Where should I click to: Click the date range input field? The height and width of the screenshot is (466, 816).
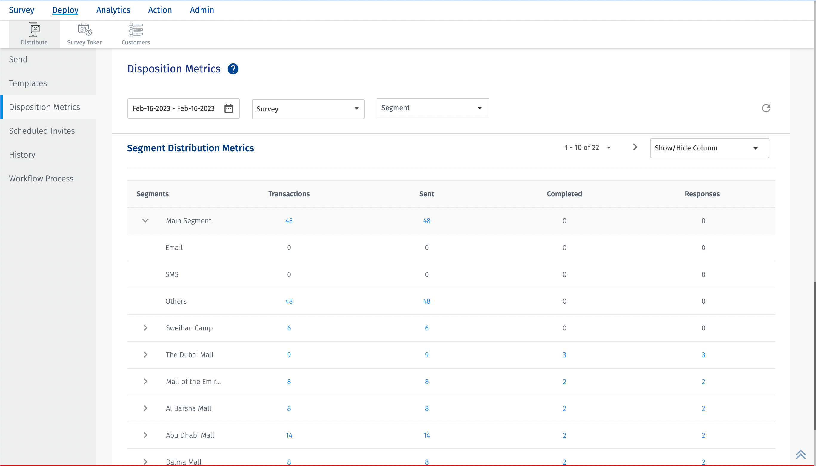click(x=173, y=108)
